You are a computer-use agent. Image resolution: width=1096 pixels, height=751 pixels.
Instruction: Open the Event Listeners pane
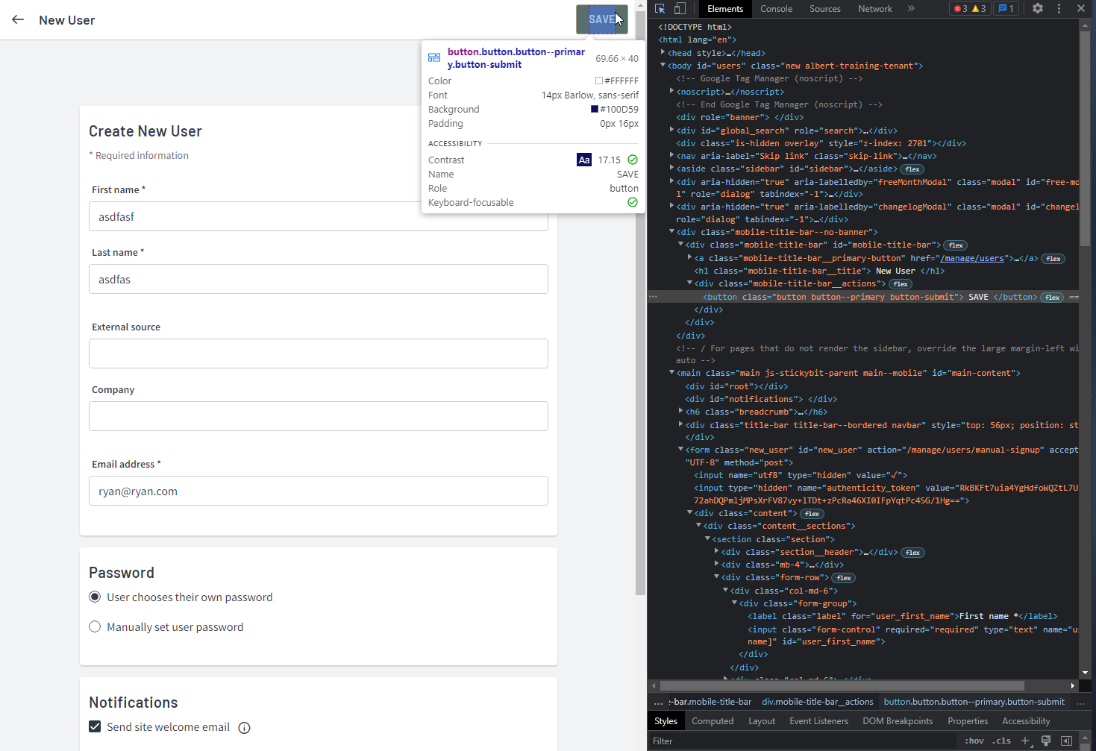coord(818,721)
